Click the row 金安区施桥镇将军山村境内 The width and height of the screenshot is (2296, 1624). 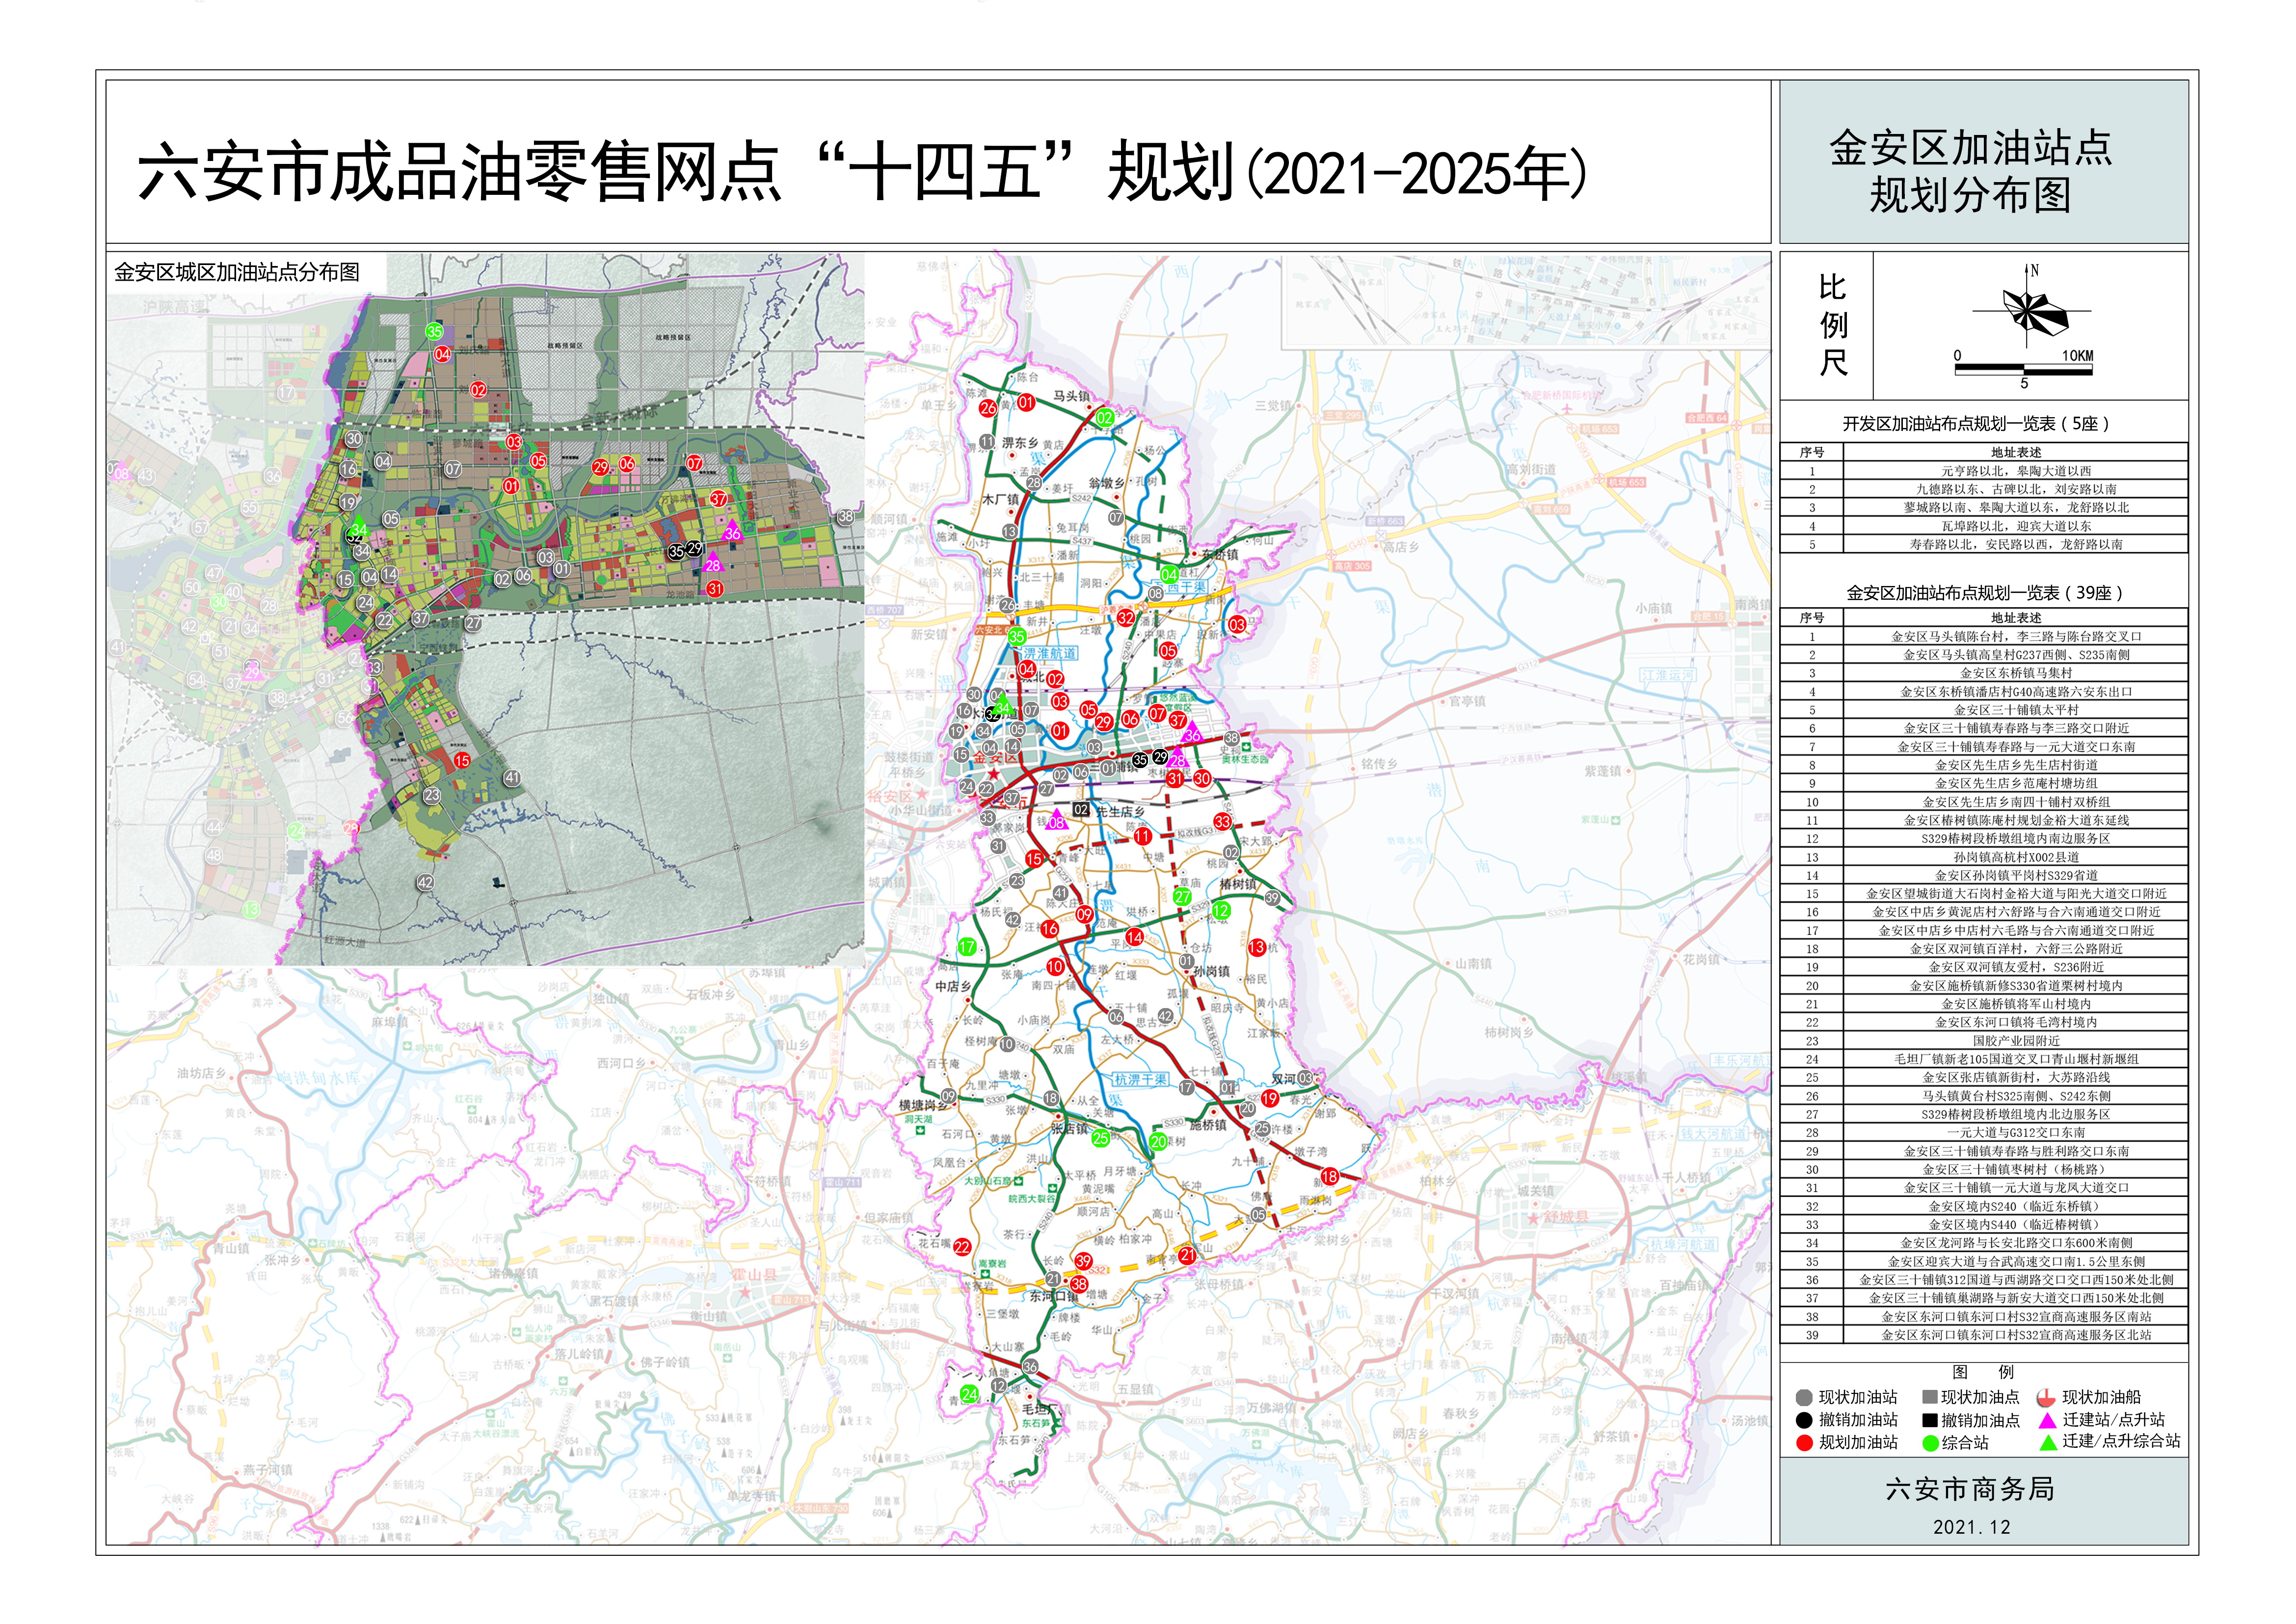coord(1984,1004)
